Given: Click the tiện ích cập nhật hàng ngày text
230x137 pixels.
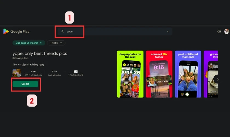Looking at the screenshot, I should pyautogui.click(x=28, y=64).
